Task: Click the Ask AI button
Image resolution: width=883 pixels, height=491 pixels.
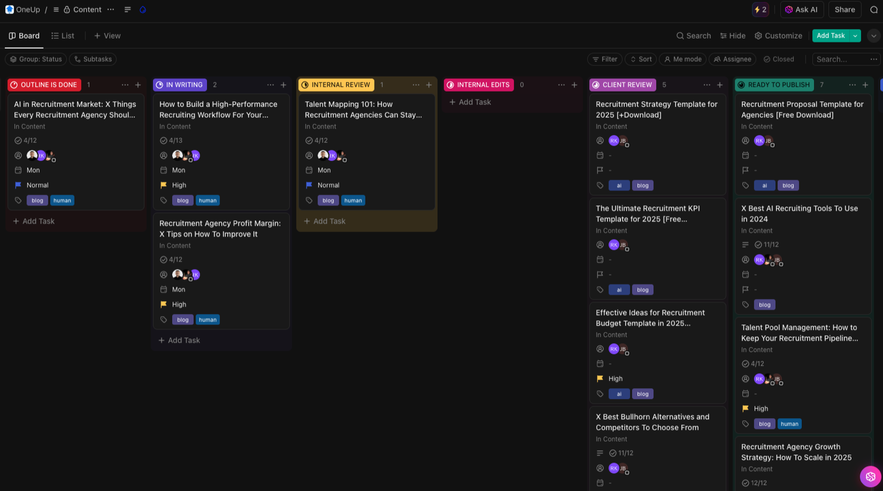Action: point(802,9)
